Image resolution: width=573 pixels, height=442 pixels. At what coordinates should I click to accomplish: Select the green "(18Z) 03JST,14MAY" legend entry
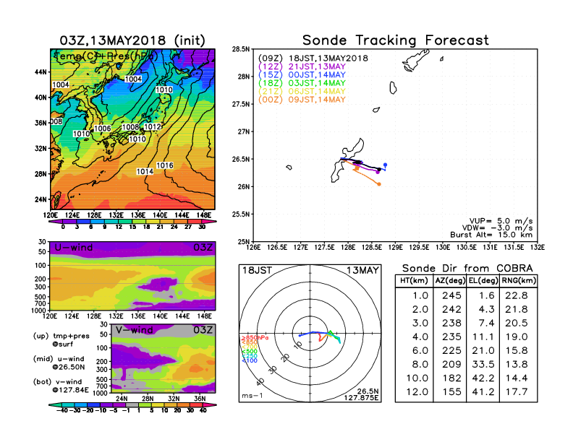click(302, 83)
